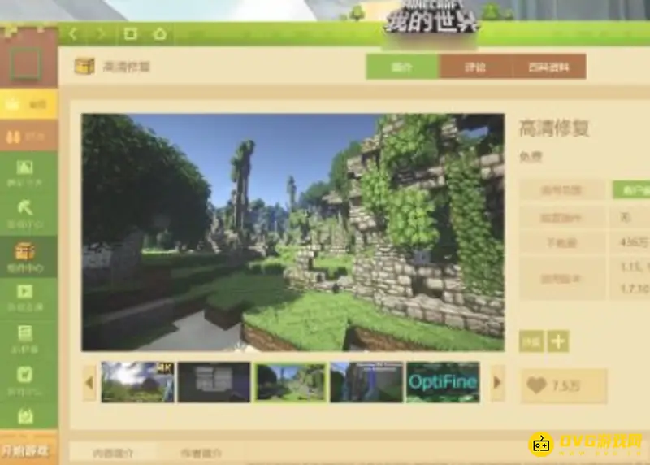Click the home icon in the top bar
Screen dimensions: 650x465
159,33
